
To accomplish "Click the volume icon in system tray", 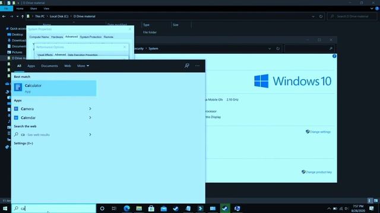I will click(x=347, y=209).
